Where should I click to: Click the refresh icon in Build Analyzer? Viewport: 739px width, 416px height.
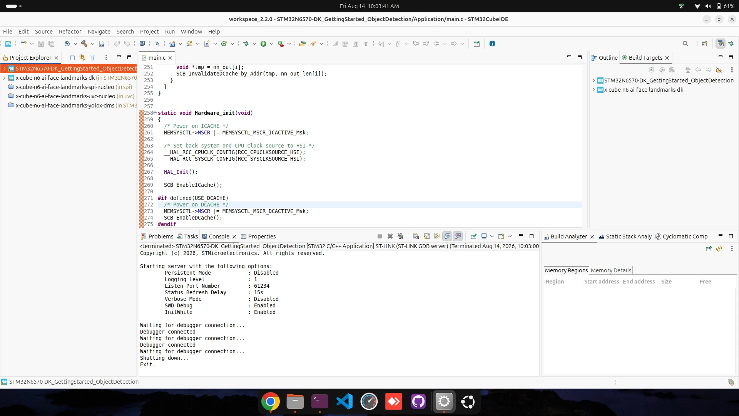pos(719,249)
